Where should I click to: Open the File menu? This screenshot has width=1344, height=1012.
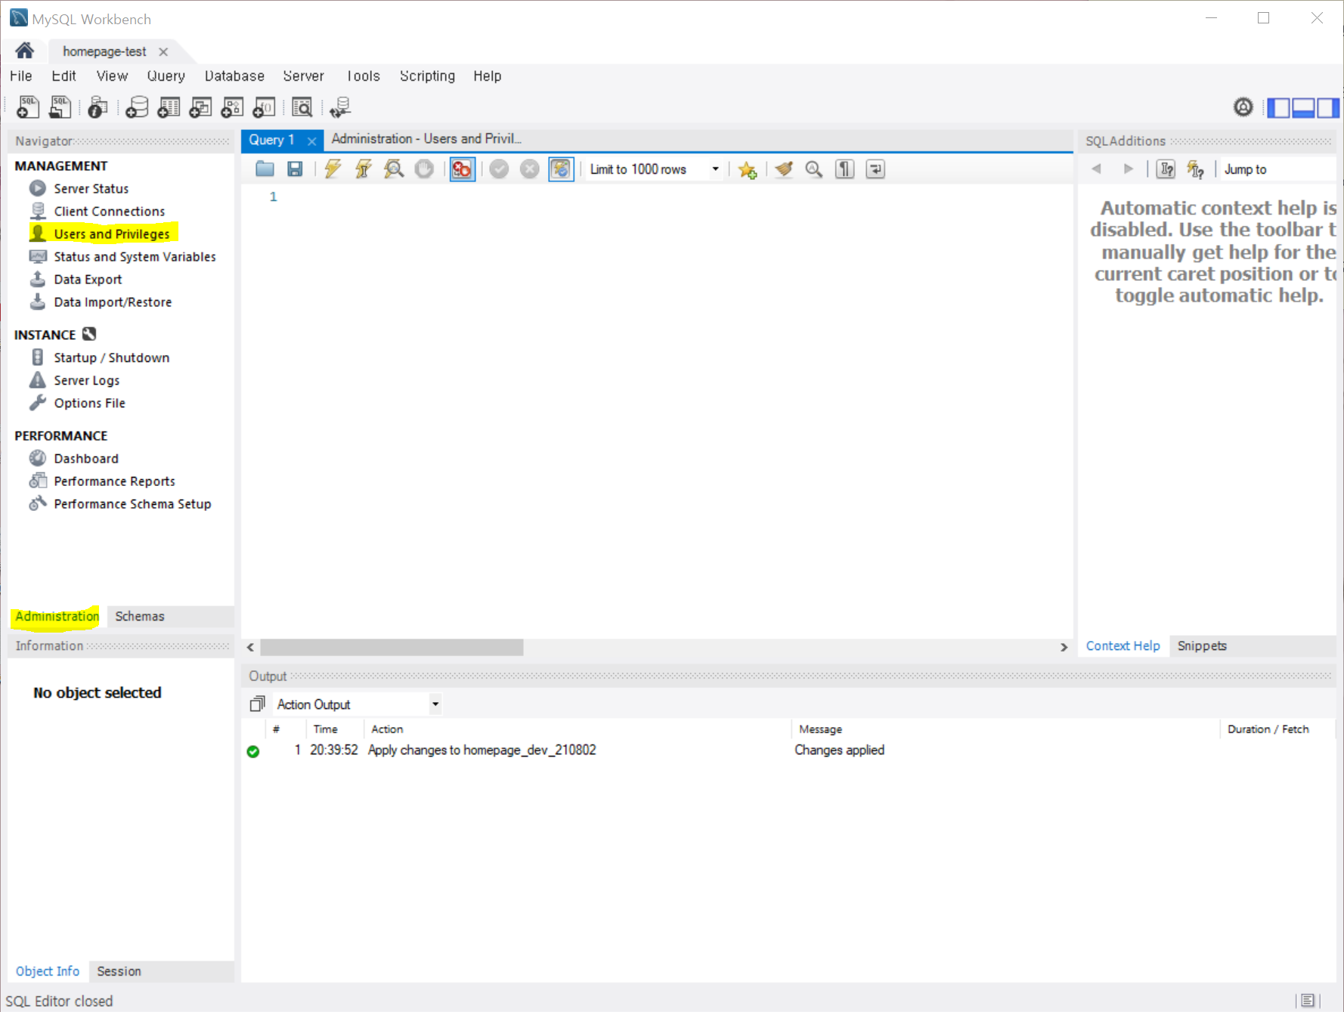tap(21, 76)
